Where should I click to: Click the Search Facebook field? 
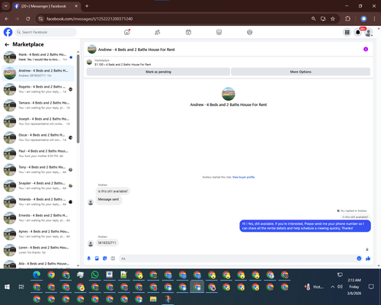tap(46, 32)
